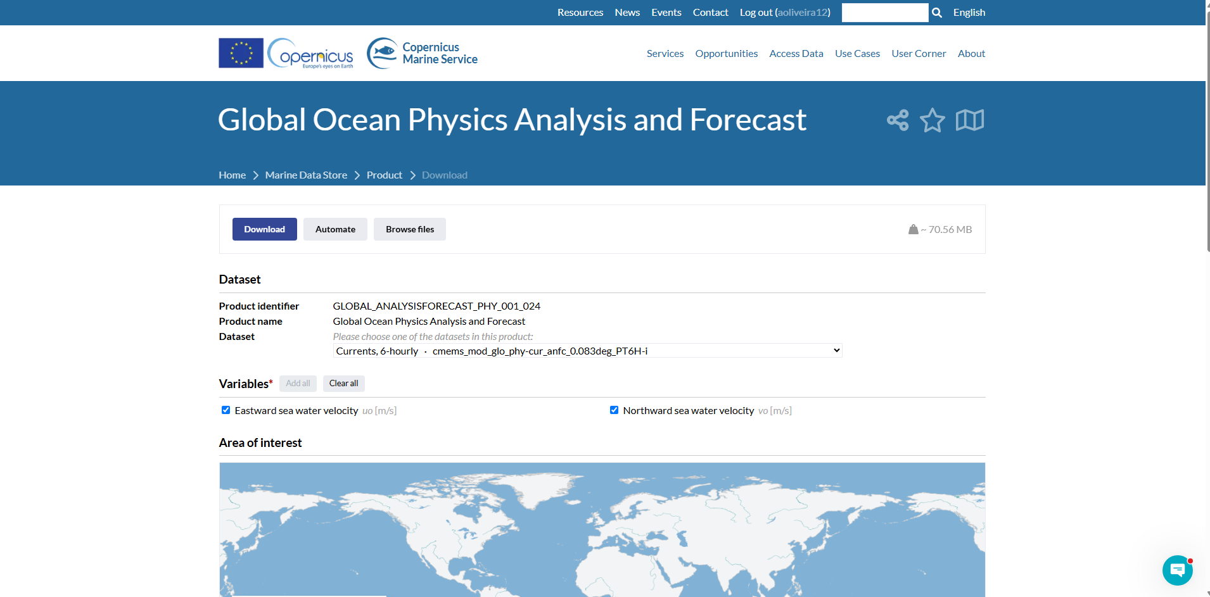
Task: Go to Home breadcrumb
Action: tap(232, 175)
